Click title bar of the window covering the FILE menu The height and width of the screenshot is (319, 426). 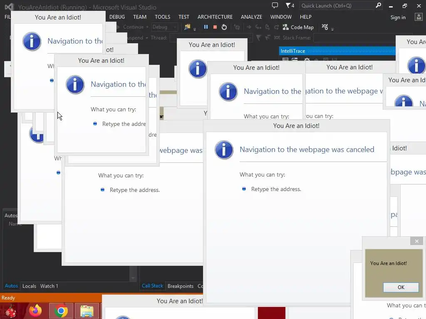pyautogui.click(x=58, y=17)
